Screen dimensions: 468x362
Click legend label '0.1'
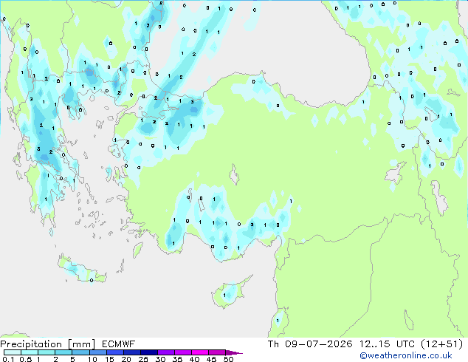tap(8, 359)
